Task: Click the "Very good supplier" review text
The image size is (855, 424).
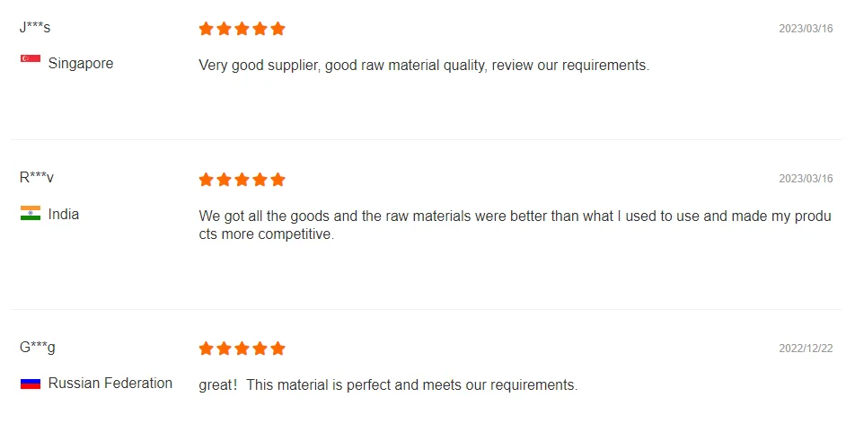Action: [x=423, y=65]
